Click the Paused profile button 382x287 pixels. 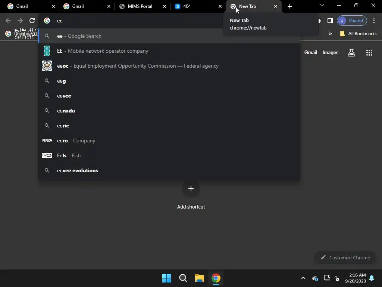coord(352,21)
